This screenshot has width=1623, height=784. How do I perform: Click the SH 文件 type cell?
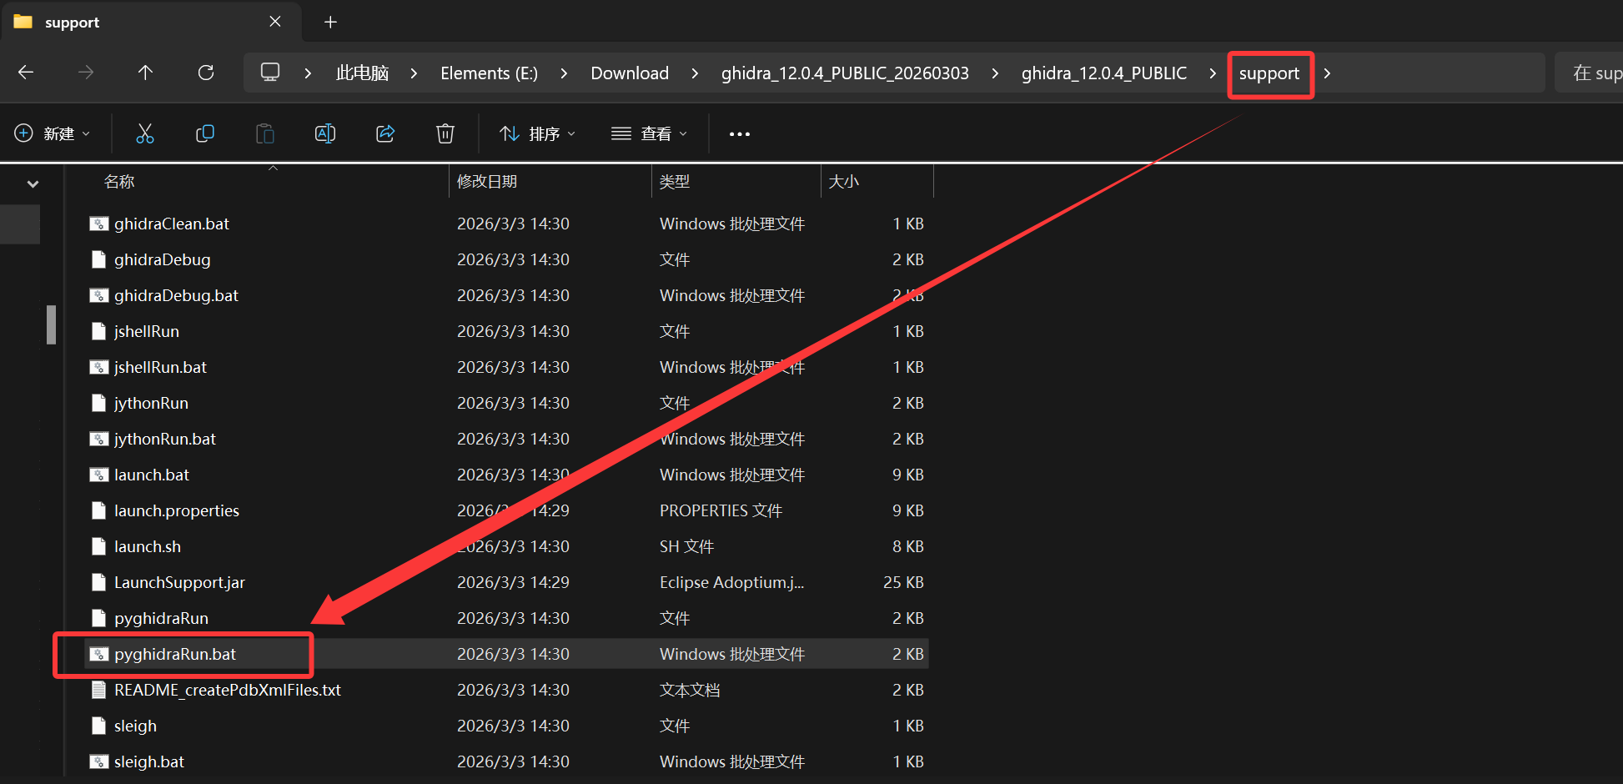(x=686, y=546)
